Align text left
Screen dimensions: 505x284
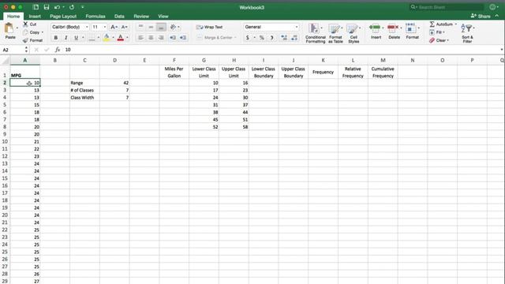pyautogui.click(x=140, y=38)
